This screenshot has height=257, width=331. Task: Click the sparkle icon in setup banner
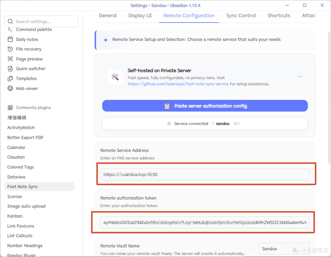pyautogui.click(x=105, y=40)
